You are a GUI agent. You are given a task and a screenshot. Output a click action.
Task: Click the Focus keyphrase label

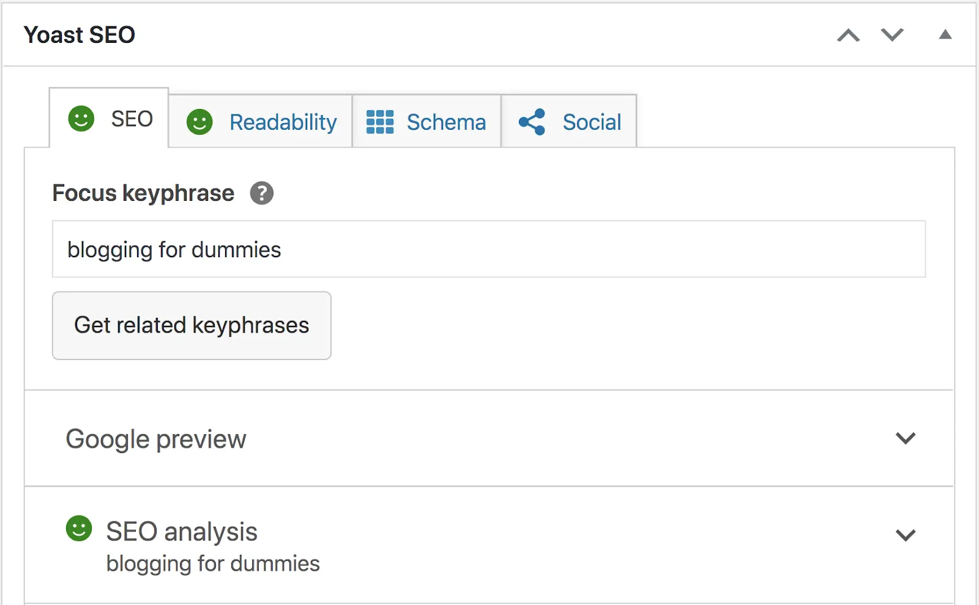click(143, 193)
